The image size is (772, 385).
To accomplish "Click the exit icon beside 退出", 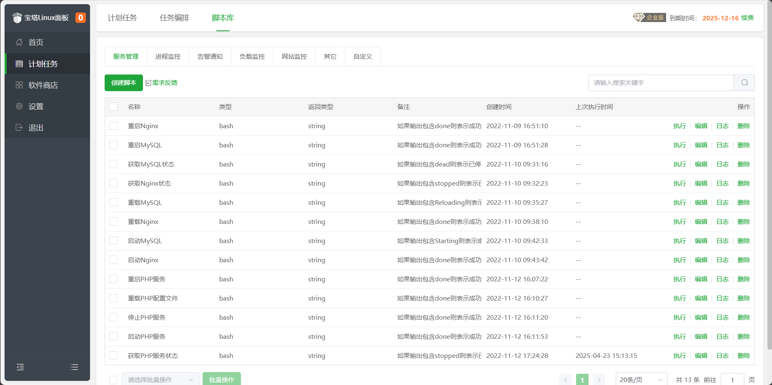I will [x=19, y=127].
